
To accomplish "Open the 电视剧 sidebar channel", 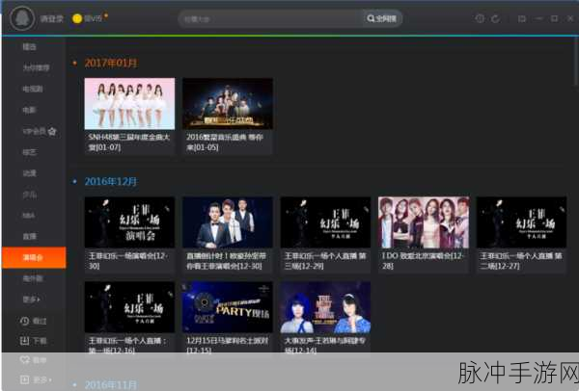I will coord(33,89).
